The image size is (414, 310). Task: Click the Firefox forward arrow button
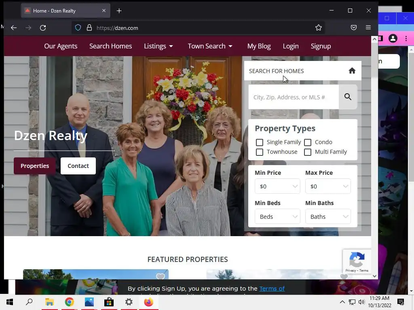point(28,28)
